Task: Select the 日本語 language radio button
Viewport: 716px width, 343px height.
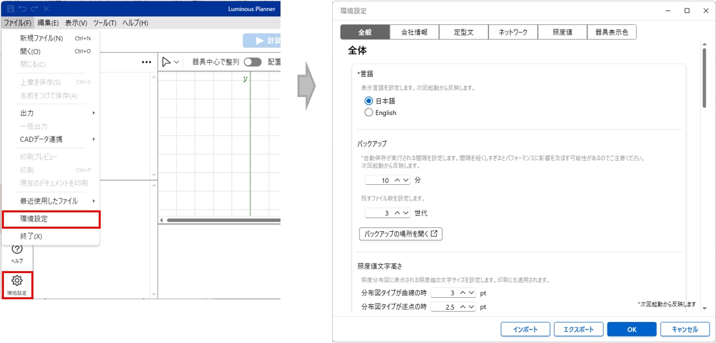Action: 369,101
